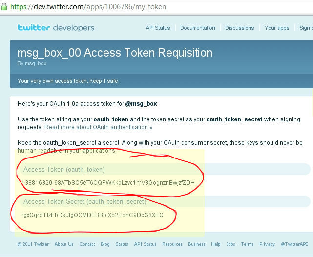Viewport: 313px width, 257px height.
Task: Open the Your apps nav item
Action: [x=277, y=28]
